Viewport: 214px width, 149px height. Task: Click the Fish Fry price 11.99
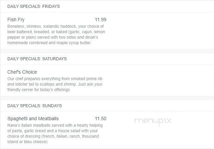point(101,20)
